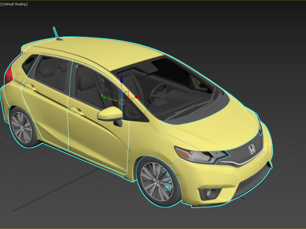Select the roof antenna

point(57,34)
